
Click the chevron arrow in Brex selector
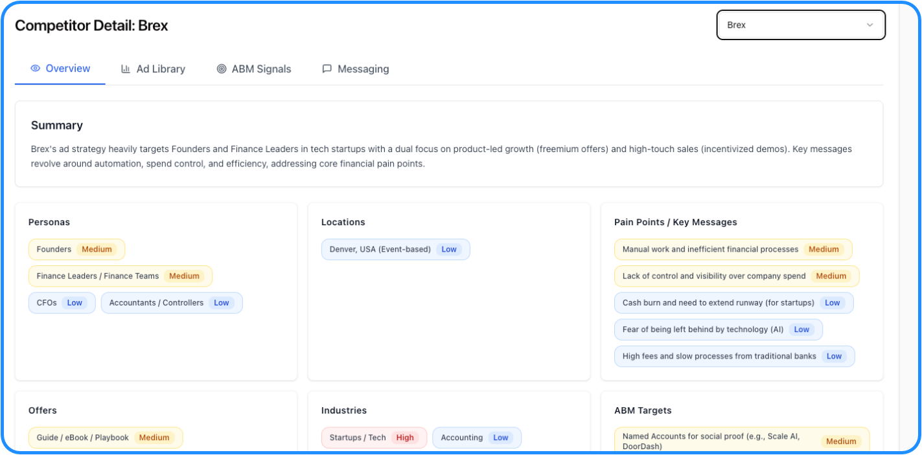coord(870,25)
